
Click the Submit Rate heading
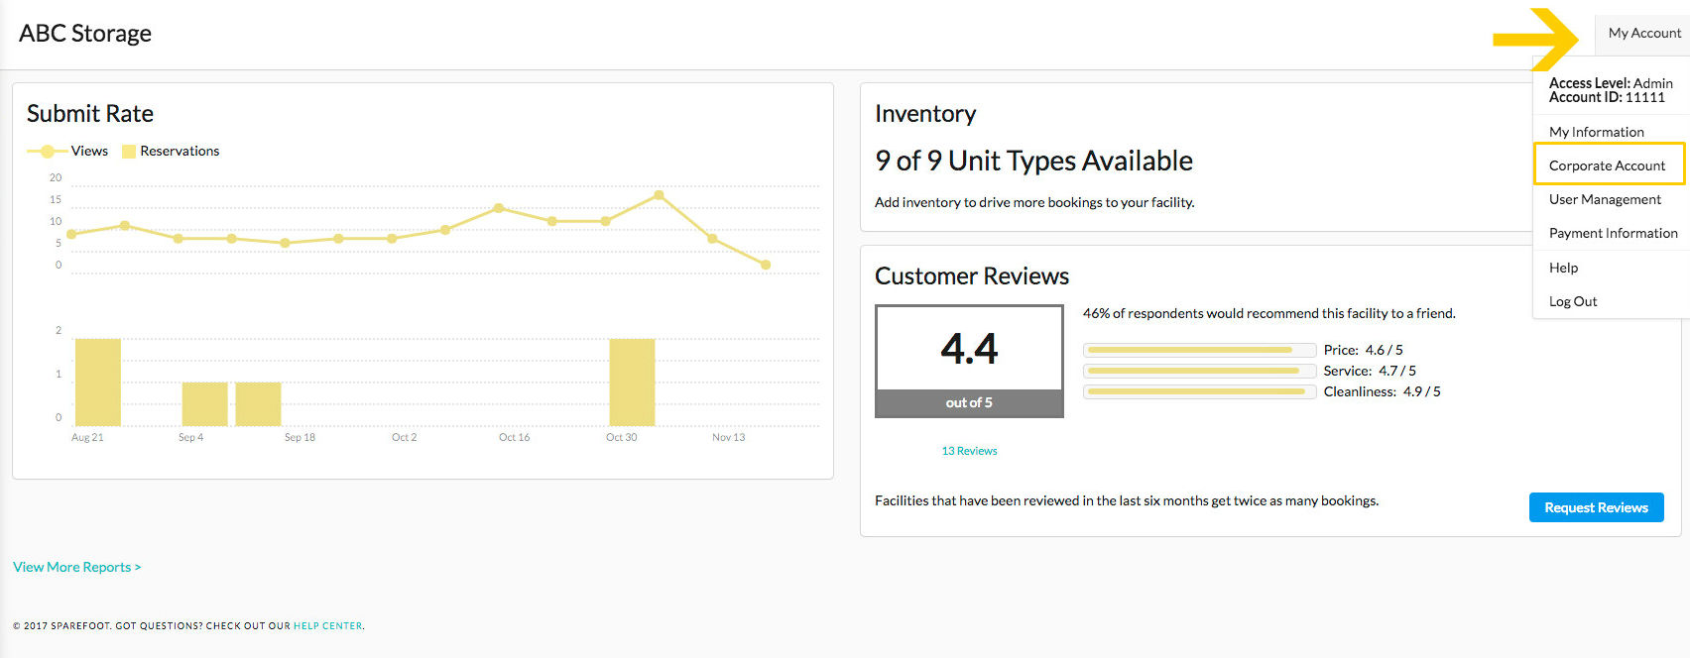(x=90, y=114)
